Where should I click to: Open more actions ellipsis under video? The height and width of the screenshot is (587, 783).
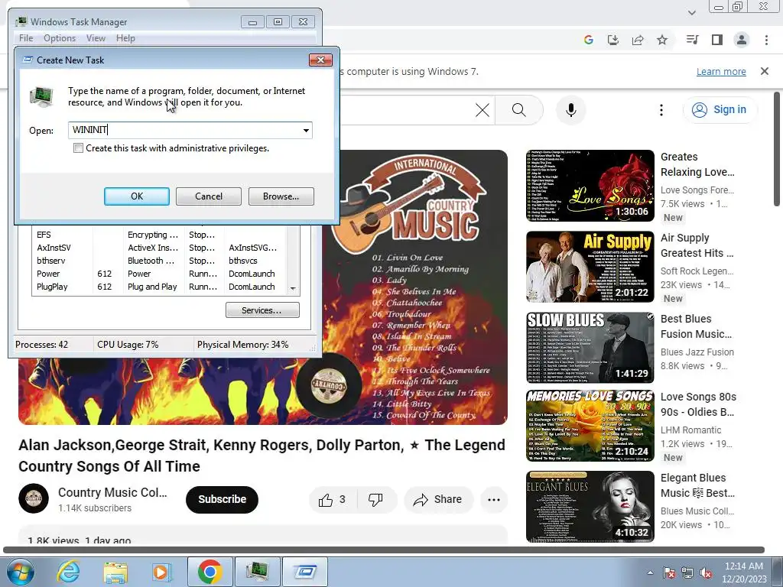coord(494,500)
